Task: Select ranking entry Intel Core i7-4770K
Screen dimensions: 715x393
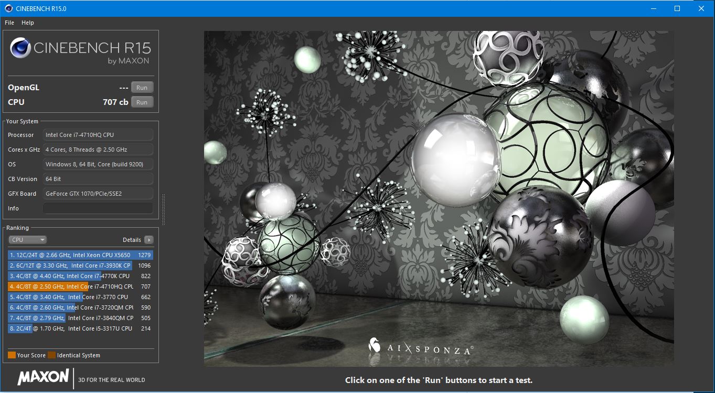Action: coord(81,276)
